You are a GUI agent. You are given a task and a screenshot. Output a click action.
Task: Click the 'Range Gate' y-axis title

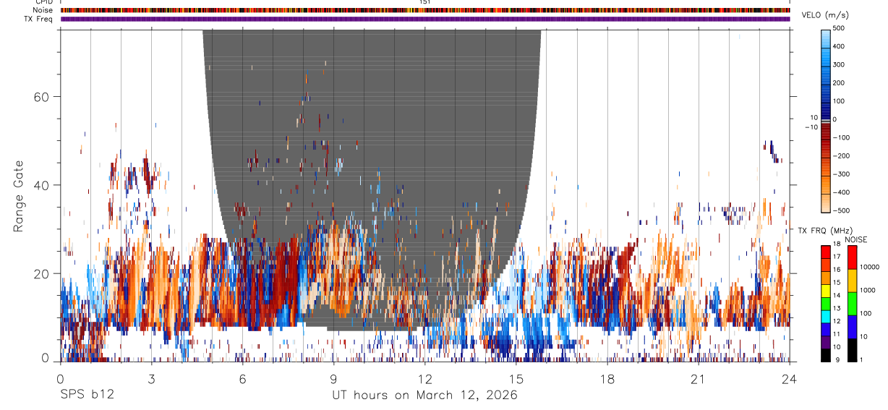(x=19, y=196)
